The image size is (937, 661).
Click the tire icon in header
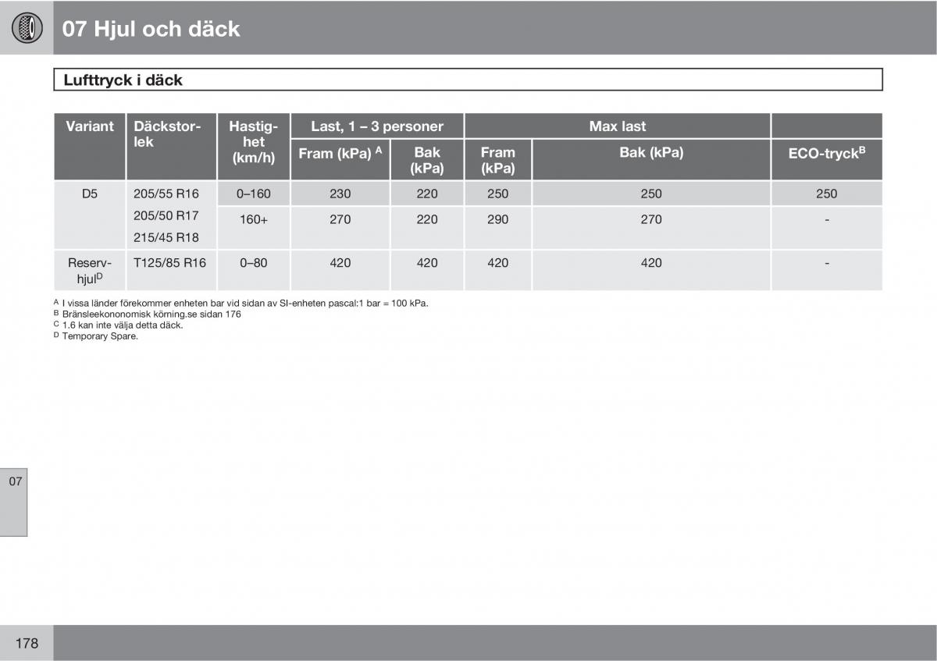(x=27, y=28)
